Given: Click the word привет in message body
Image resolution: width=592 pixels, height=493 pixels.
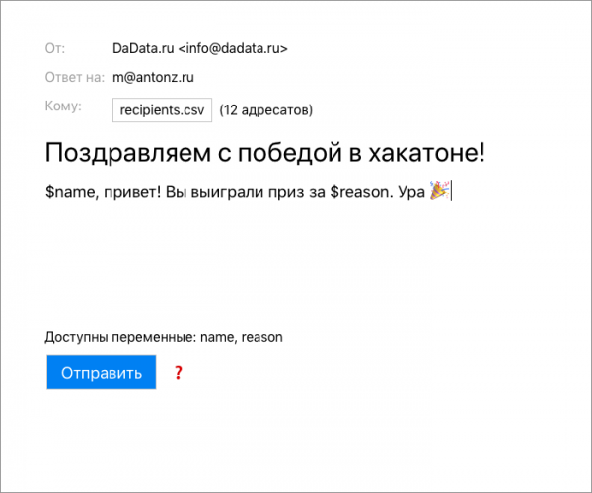Looking at the screenshot, I should 122,194.
